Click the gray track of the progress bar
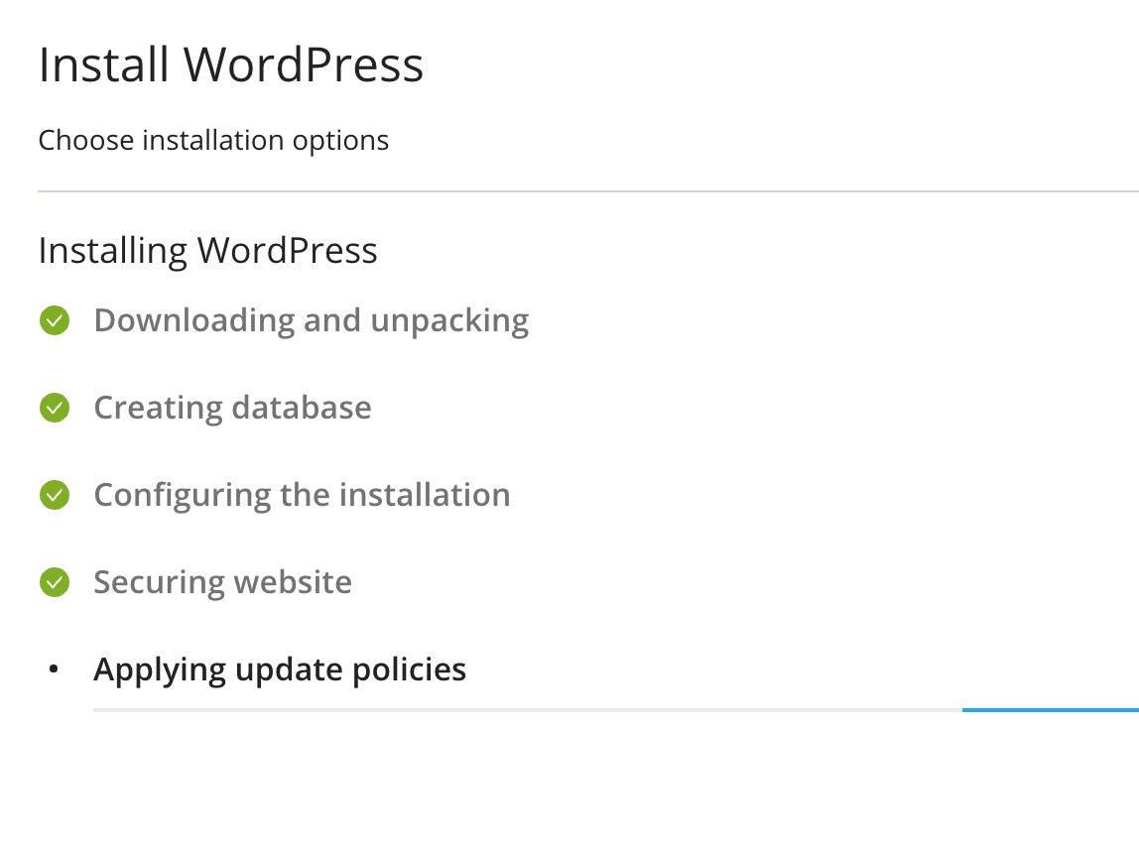This screenshot has height=851, width=1139. 526,710
